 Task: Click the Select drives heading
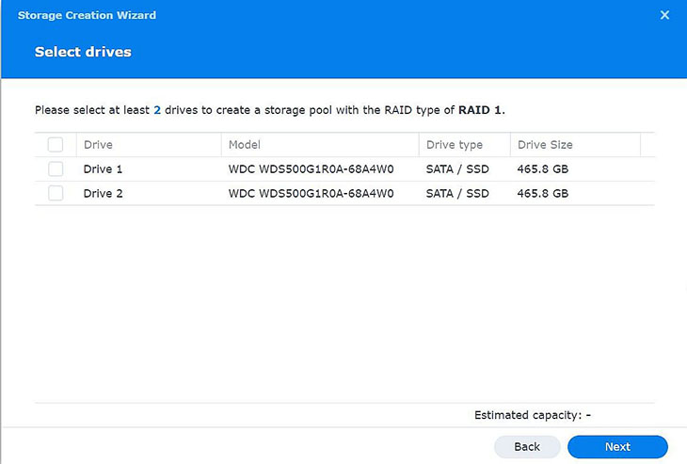(83, 52)
